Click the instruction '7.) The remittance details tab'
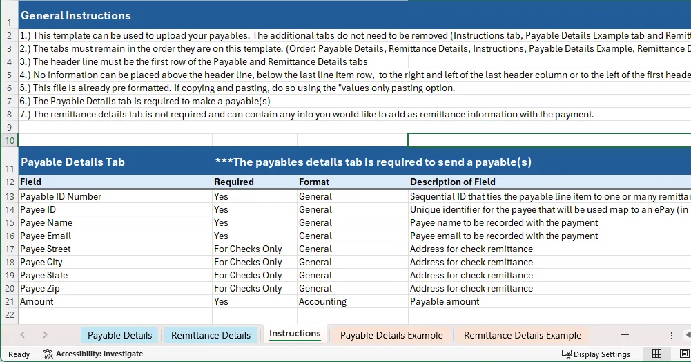This screenshot has height=362, width=691. tap(306, 114)
